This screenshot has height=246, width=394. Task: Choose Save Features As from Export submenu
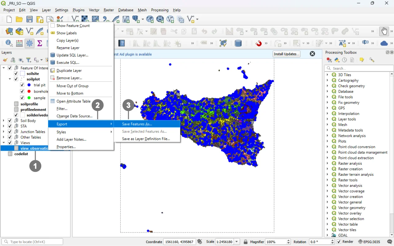pos(137,124)
